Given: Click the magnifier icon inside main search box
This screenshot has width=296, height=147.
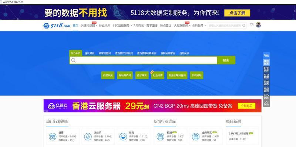Looking at the screenshot, I should click(74, 60).
